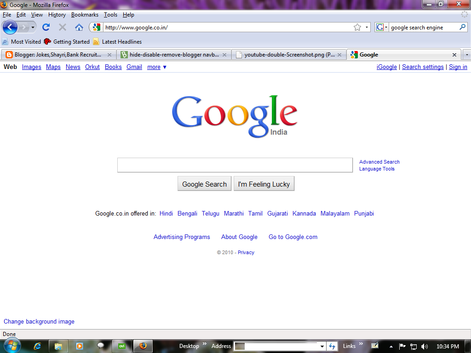This screenshot has height=353, width=471.
Task: Click the URL address bar field
Action: pyautogui.click(x=228, y=27)
